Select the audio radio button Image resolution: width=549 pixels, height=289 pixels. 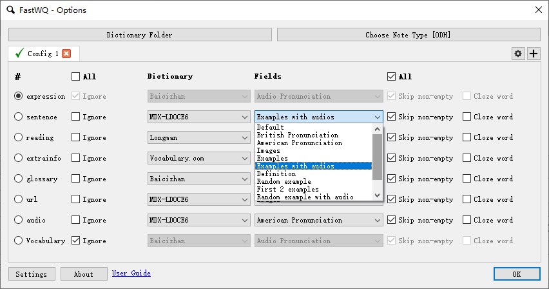(x=18, y=220)
